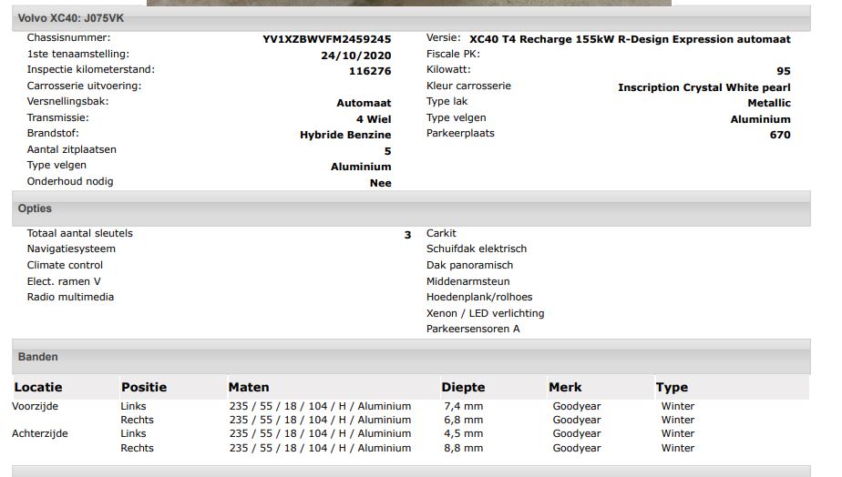Click the Parkeerplaats value 670

[779, 135]
